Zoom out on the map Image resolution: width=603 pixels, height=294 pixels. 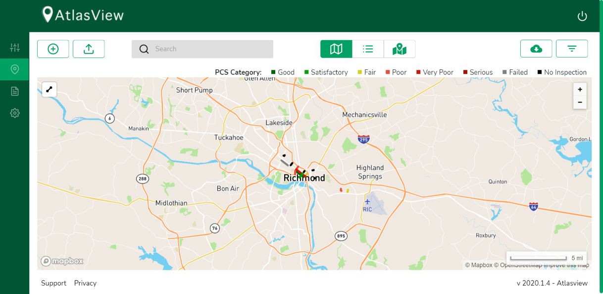click(x=580, y=103)
